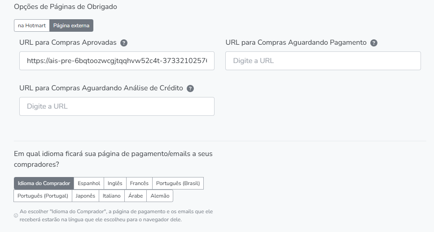Pick Francês as the page language
Screen dimensions: 434x232
139,183
